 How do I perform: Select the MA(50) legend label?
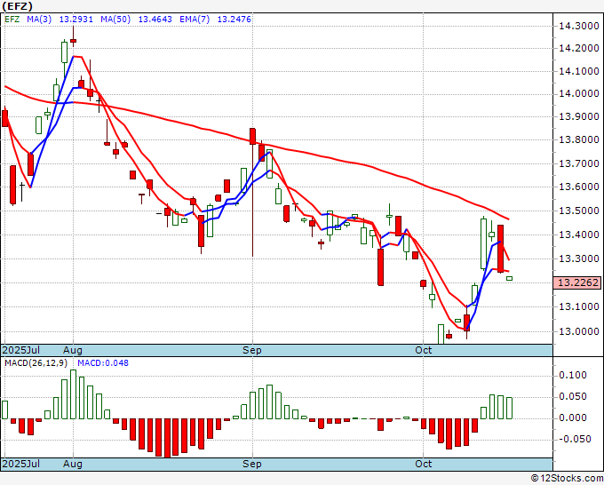click(115, 20)
